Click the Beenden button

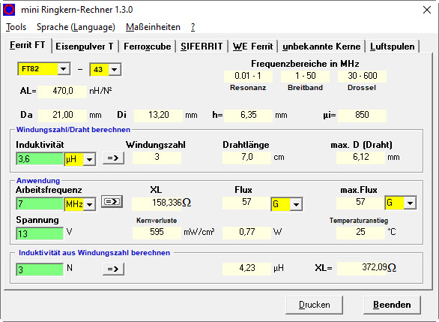point(392,305)
